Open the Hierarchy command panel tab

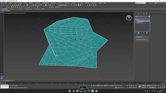pyautogui.click(x=141, y=14)
